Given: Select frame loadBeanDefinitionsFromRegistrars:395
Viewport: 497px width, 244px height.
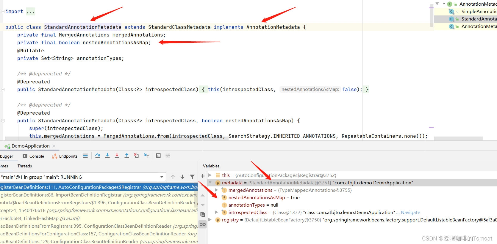Looking at the screenshot, I should 99,226.
